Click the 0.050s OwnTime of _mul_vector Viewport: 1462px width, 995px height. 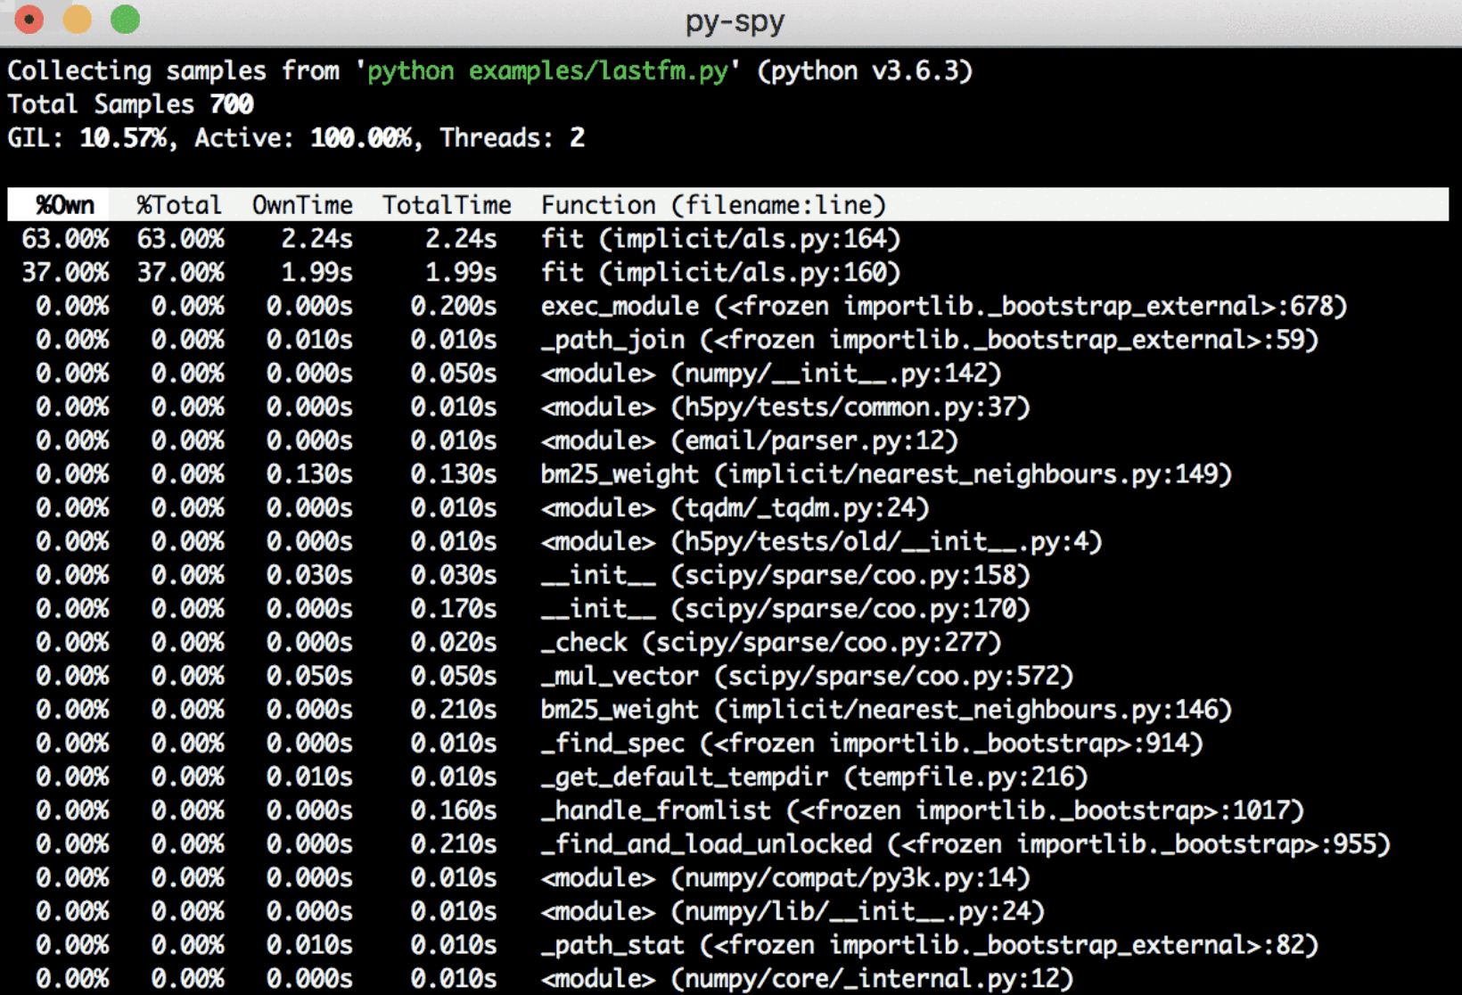tap(309, 676)
